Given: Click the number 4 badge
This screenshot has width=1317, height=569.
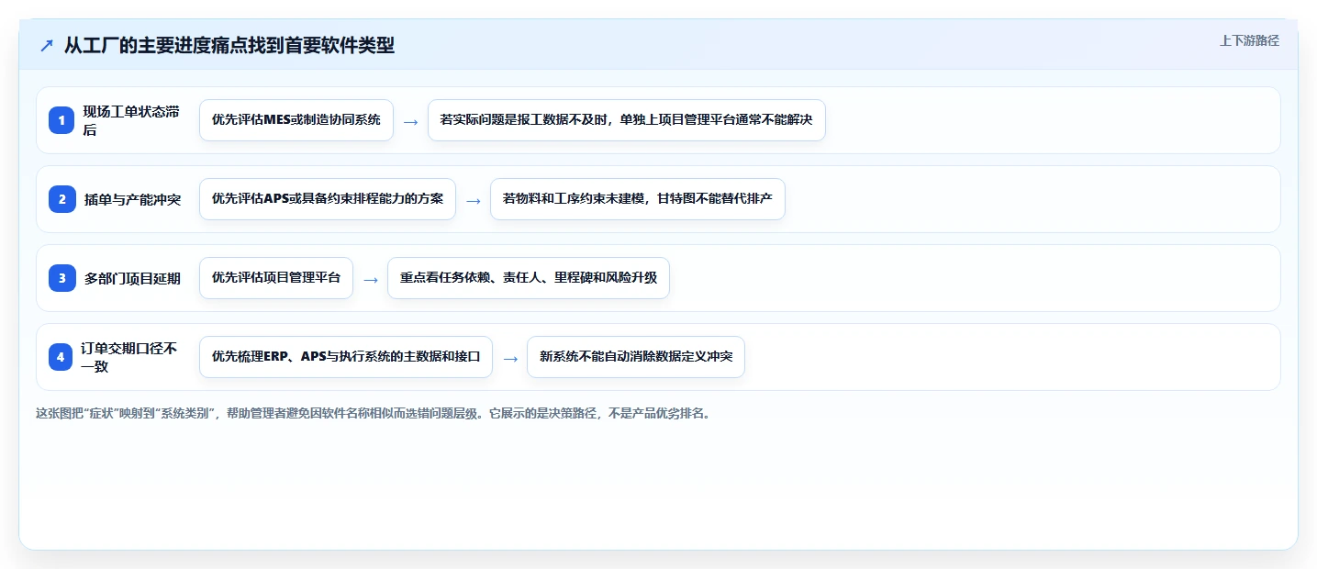Looking at the screenshot, I should tap(61, 357).
